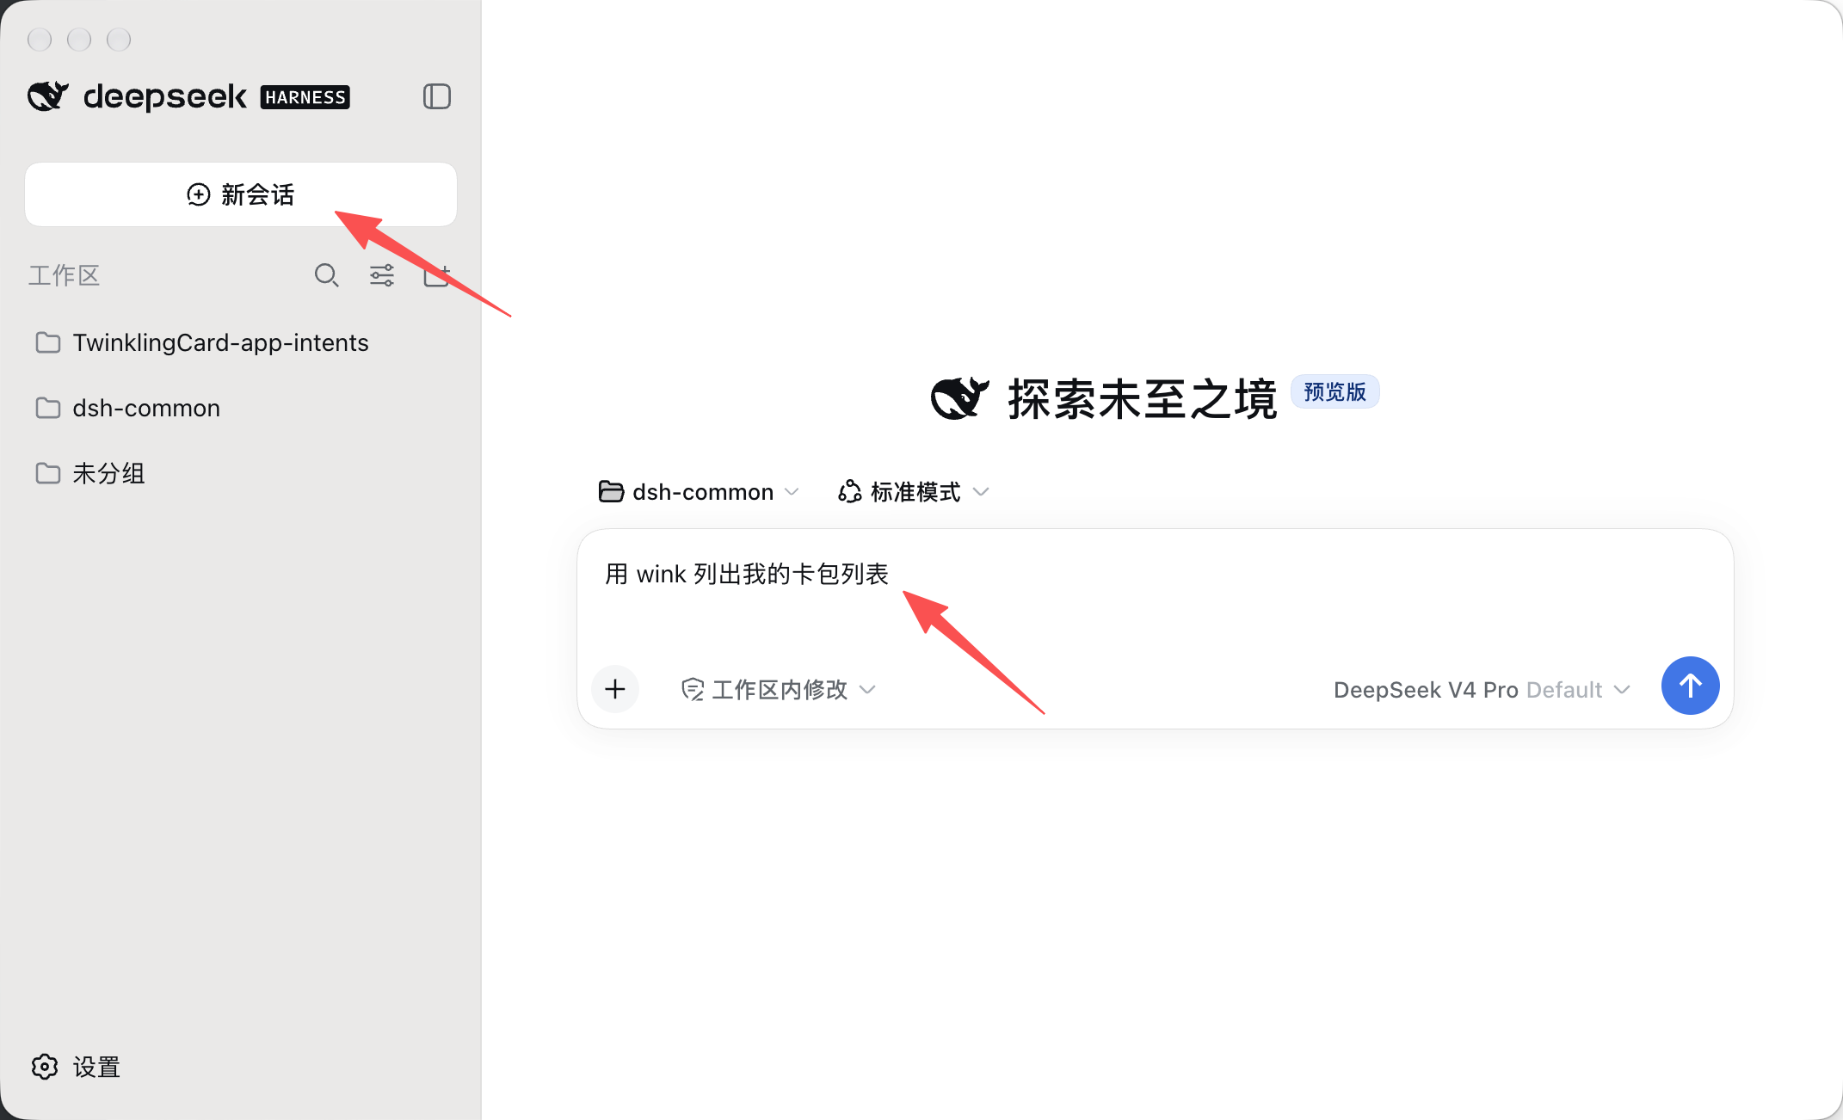
Task: Click the deepseek logo in the sidebar
Action: (x=138, y=96)
